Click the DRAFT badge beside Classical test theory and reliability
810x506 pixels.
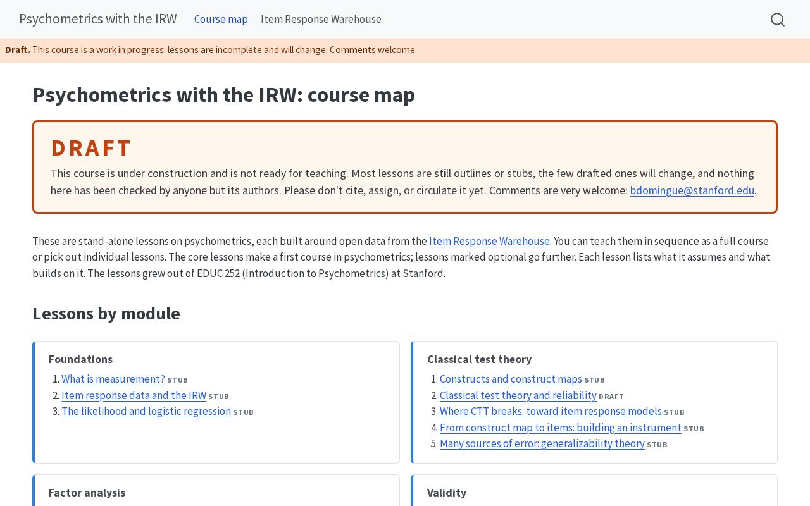611,397
